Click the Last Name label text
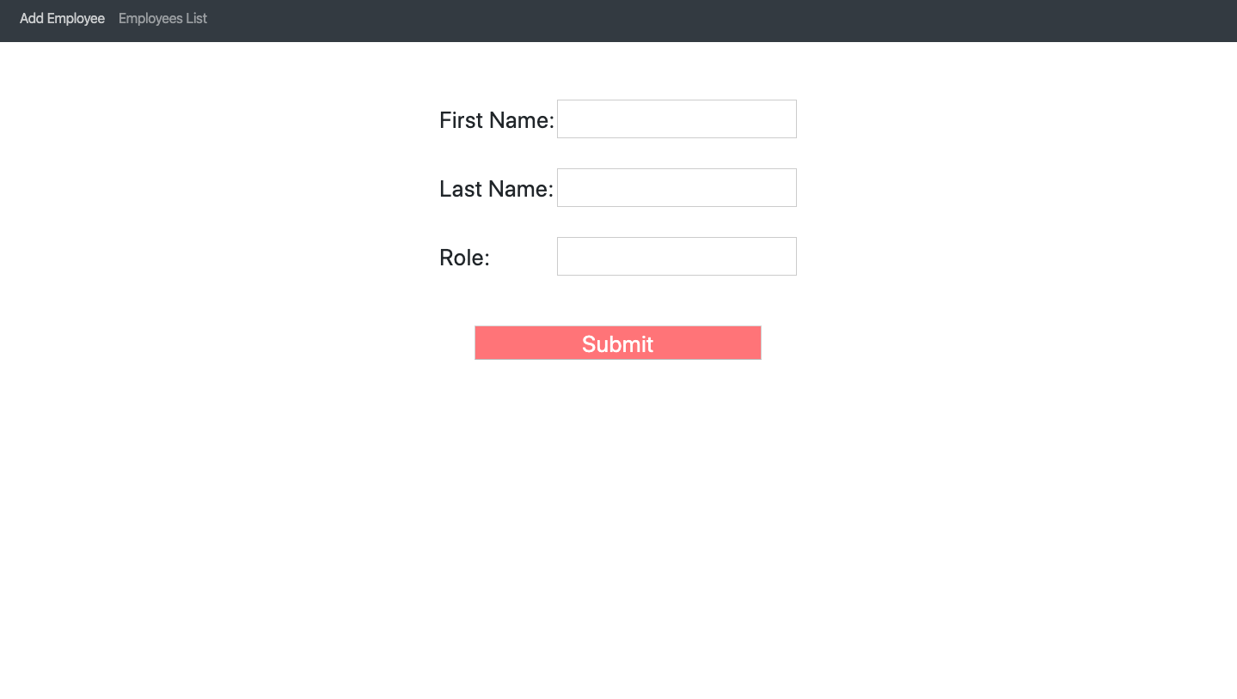Screen dimensions: 1237x699 point(496,189)
